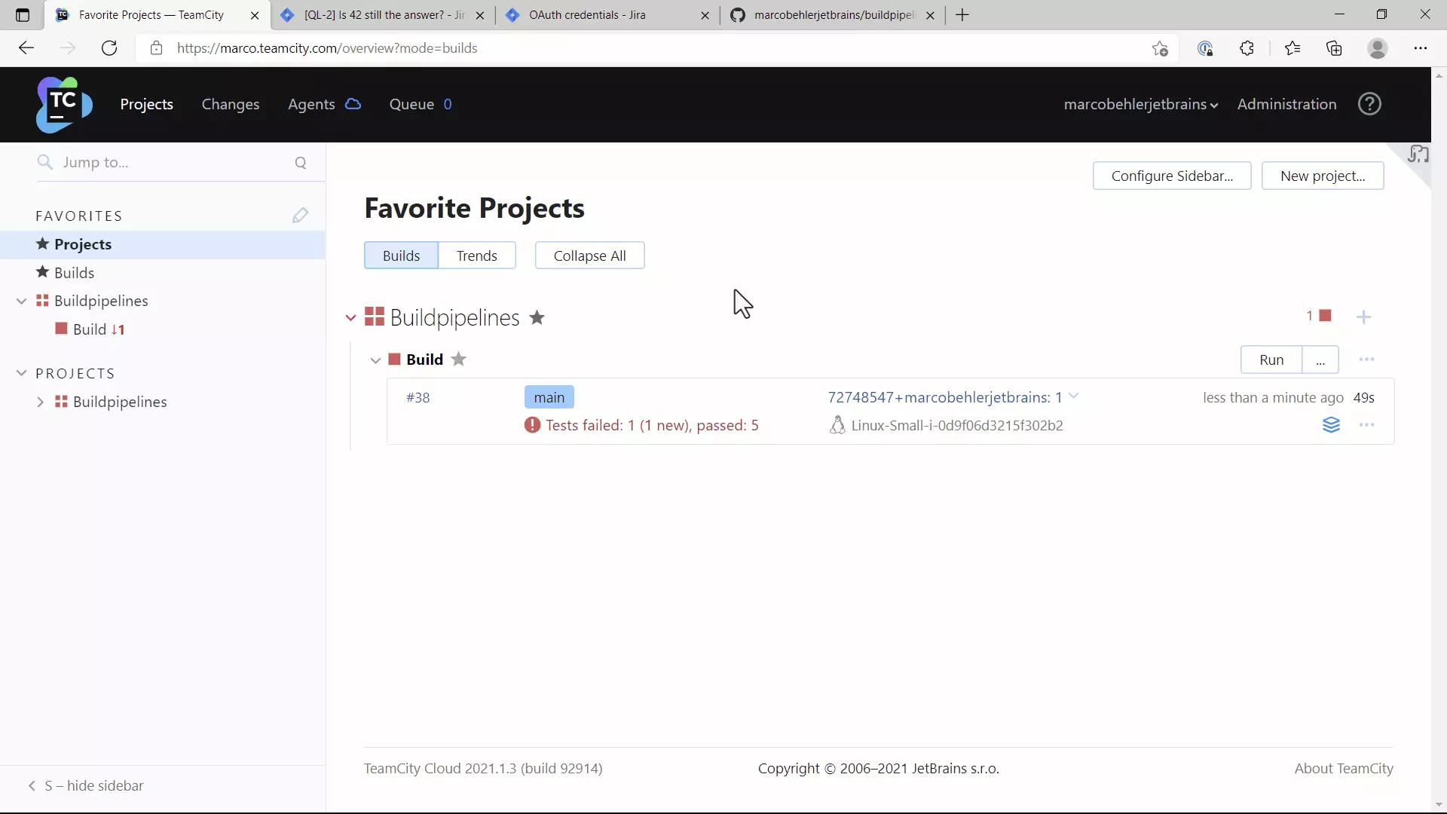
Task: Switch to OAuth credentials Jira tab
Action: coord(587,15)
